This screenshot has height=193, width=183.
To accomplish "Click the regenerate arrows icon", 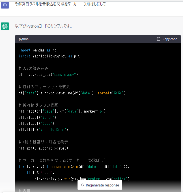I will [x=82, y=185].
